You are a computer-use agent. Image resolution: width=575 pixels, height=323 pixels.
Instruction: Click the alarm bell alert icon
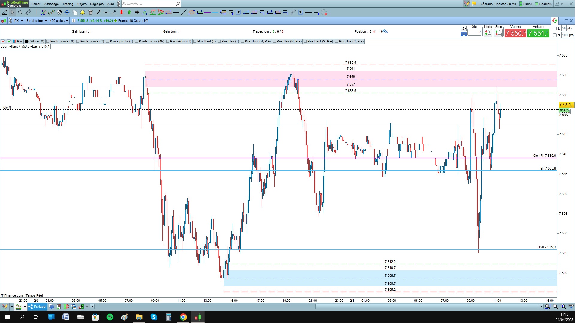click(82, 12)
